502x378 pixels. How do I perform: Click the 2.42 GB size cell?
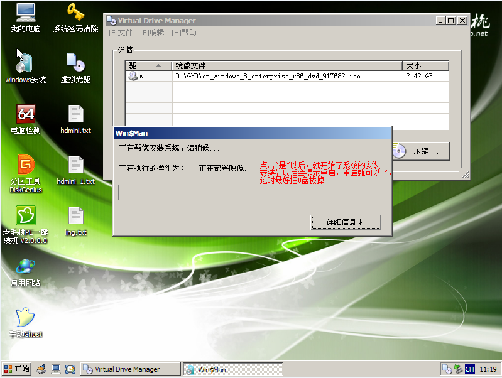pos(419,76)
